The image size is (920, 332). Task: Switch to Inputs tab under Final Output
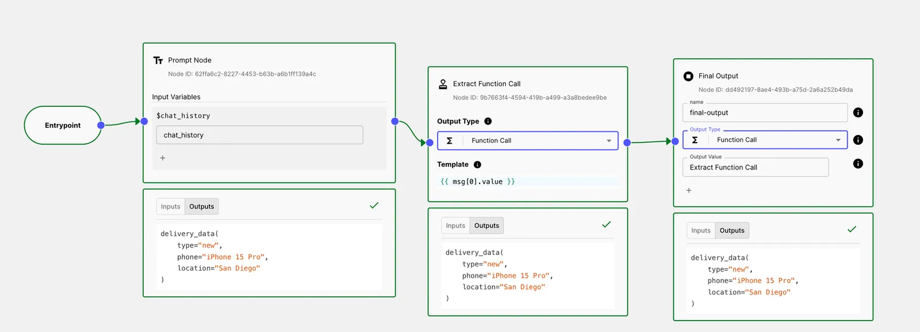point(701,230)
